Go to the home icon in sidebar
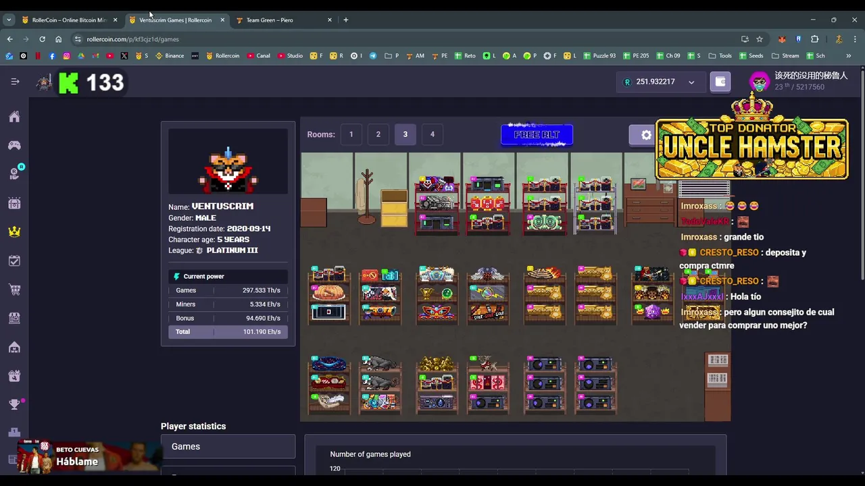The width and height of the screenshot is (865, 486). pos(14,117)
